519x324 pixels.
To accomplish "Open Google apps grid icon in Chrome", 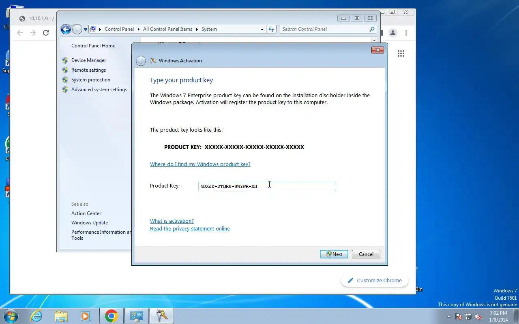I will click(x=401, y=53).
